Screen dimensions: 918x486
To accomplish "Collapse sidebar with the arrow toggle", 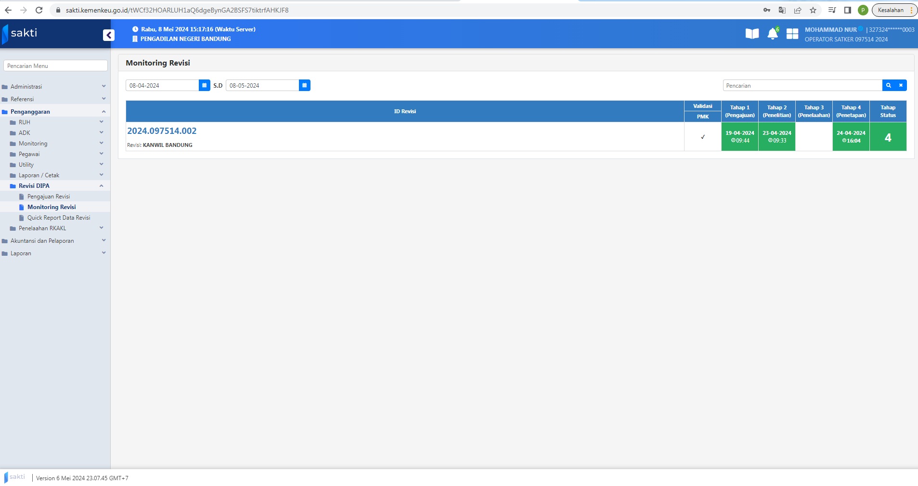I will point(109,35).
